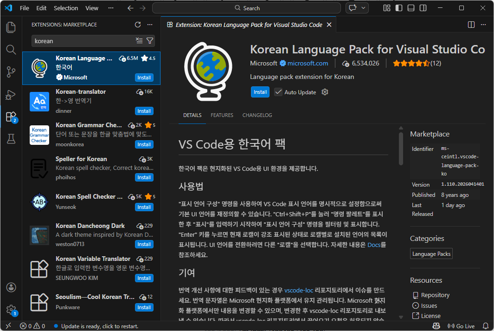Open Run and Debug view
Screen dimensions: 494x331
(x=11, y=94)
